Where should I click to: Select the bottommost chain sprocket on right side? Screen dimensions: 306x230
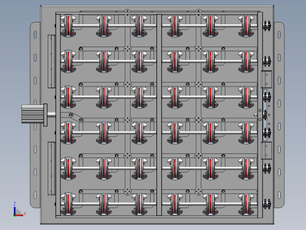[267, 204]
